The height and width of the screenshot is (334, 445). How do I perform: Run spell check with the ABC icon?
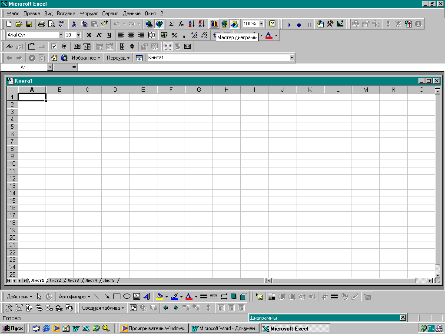(x=61, y=24)
